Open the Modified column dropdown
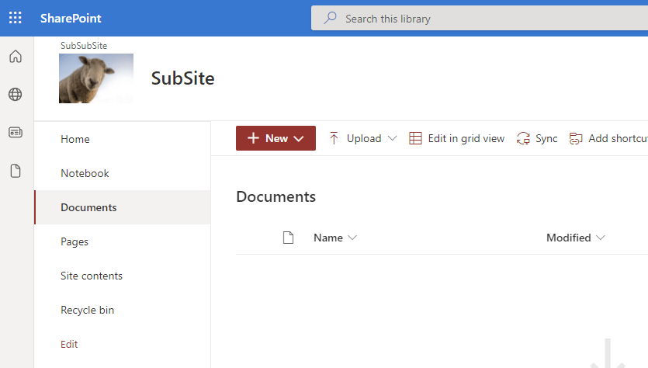 pyautogui.click(x=600, y=238)
